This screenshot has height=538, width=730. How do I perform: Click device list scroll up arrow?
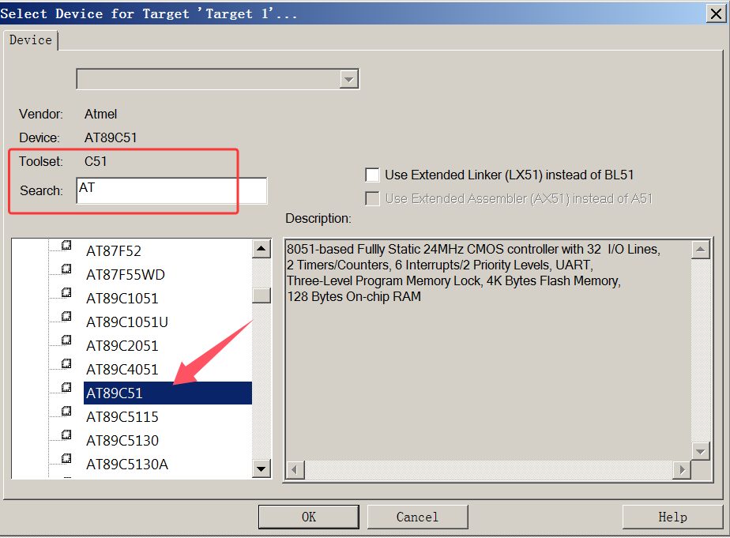pos(262,249)
